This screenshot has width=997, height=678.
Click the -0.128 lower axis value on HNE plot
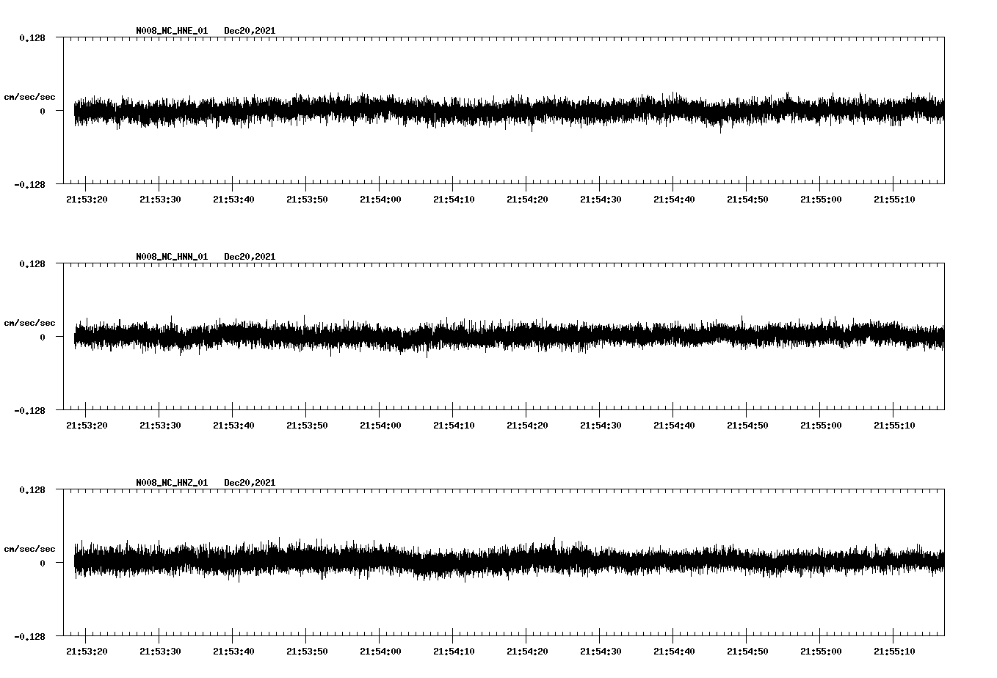tap(29, 184)
